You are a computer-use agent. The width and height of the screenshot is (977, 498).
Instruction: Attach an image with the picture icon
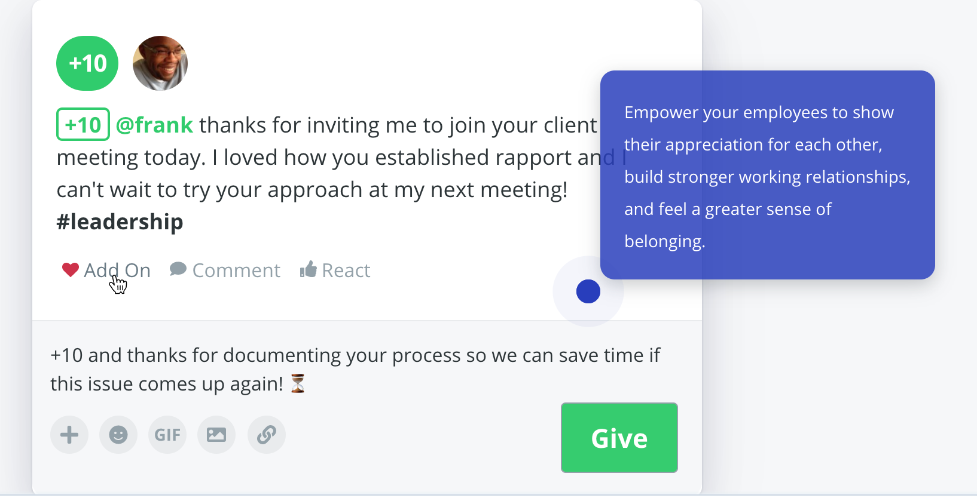[x=216, y=435]
